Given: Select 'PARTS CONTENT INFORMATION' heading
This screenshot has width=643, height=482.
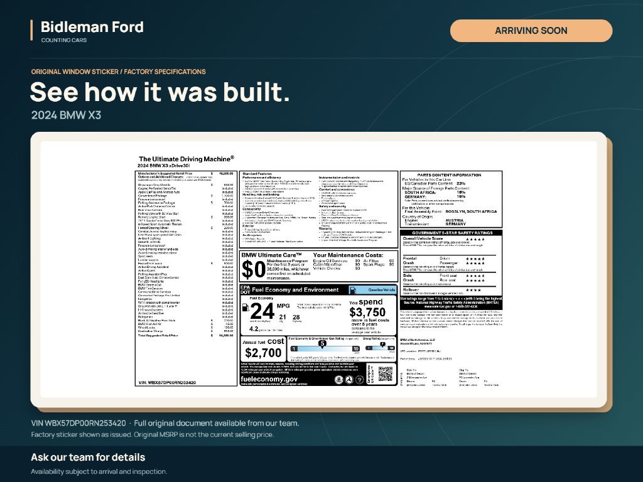Looking at the screenshot, I should (450, 175).
